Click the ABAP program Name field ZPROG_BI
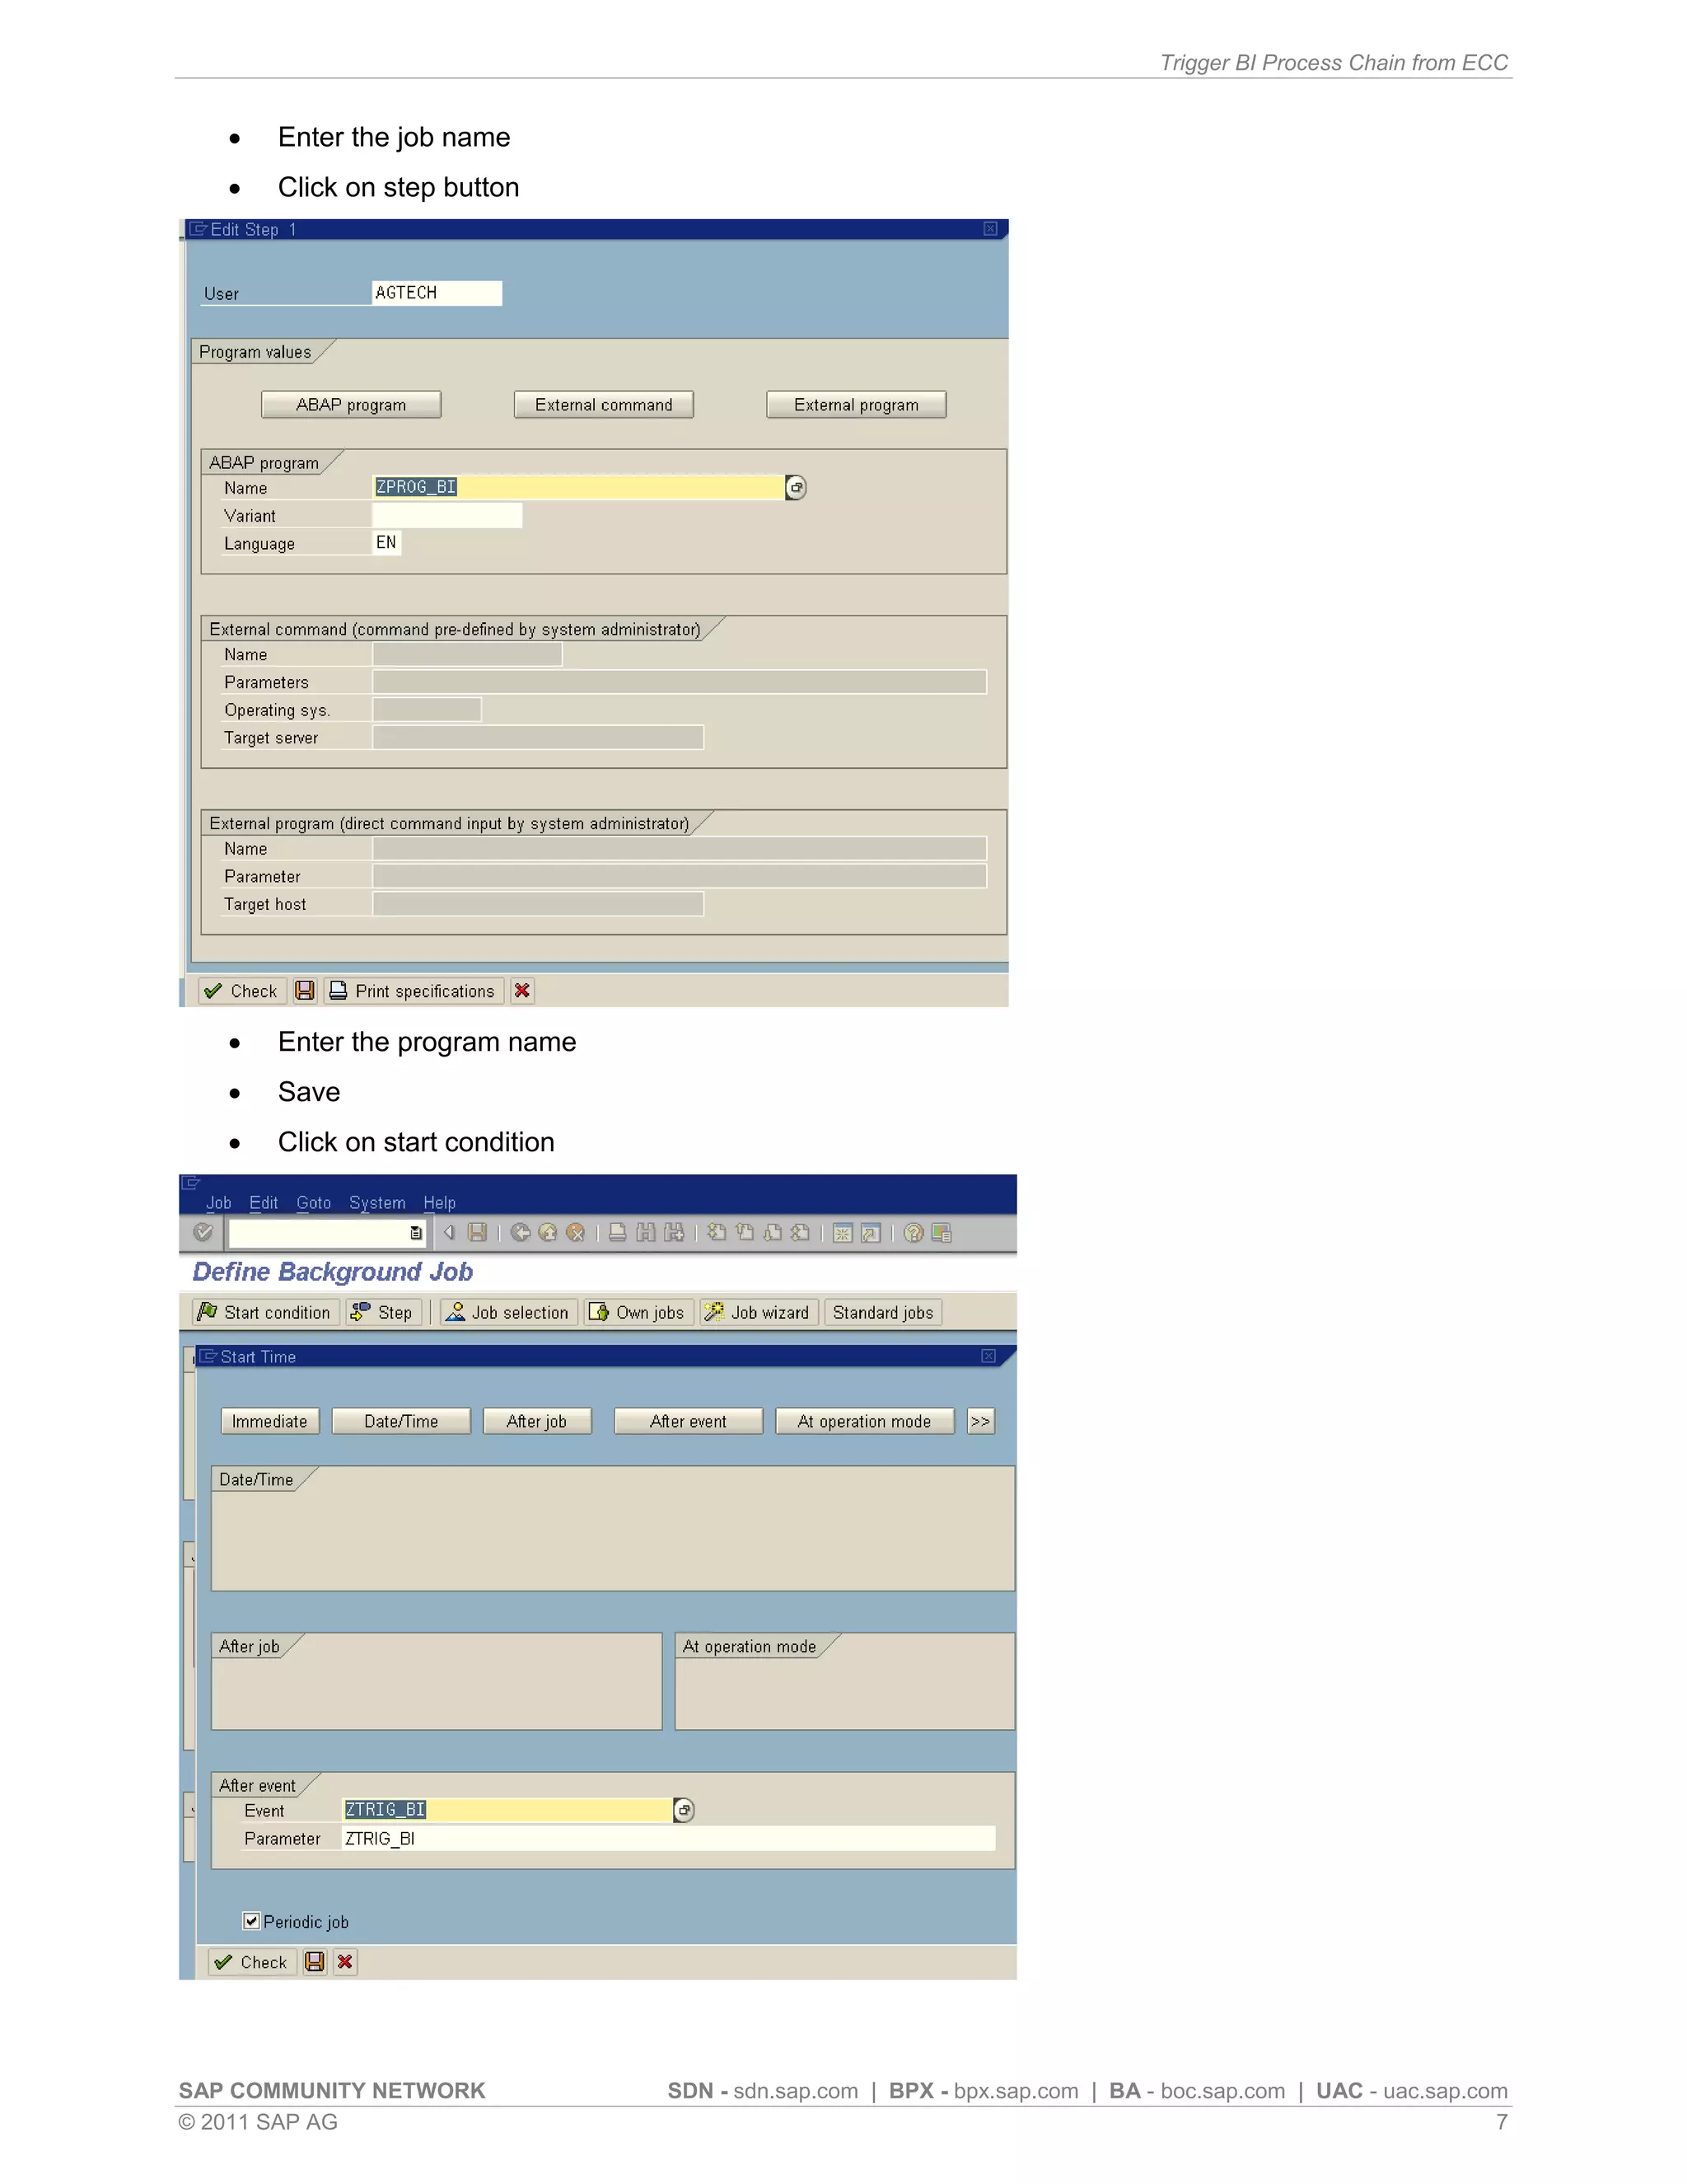The width and height of the screenshot is (1687, 2184). point(578,487)
